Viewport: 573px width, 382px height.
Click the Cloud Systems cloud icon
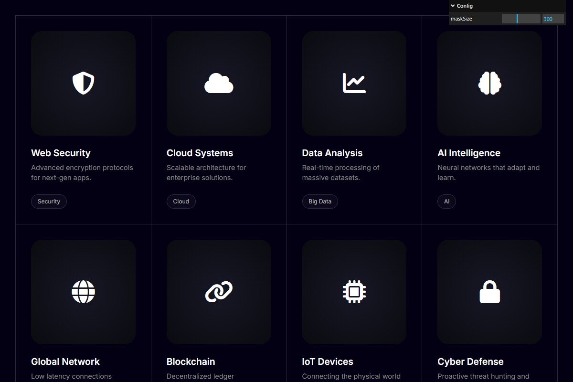219,83
